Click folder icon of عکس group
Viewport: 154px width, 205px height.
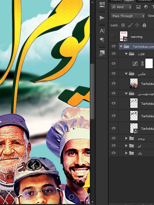132,74
